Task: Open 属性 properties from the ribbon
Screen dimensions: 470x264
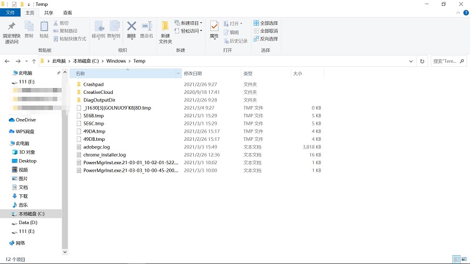Action: 214,28
